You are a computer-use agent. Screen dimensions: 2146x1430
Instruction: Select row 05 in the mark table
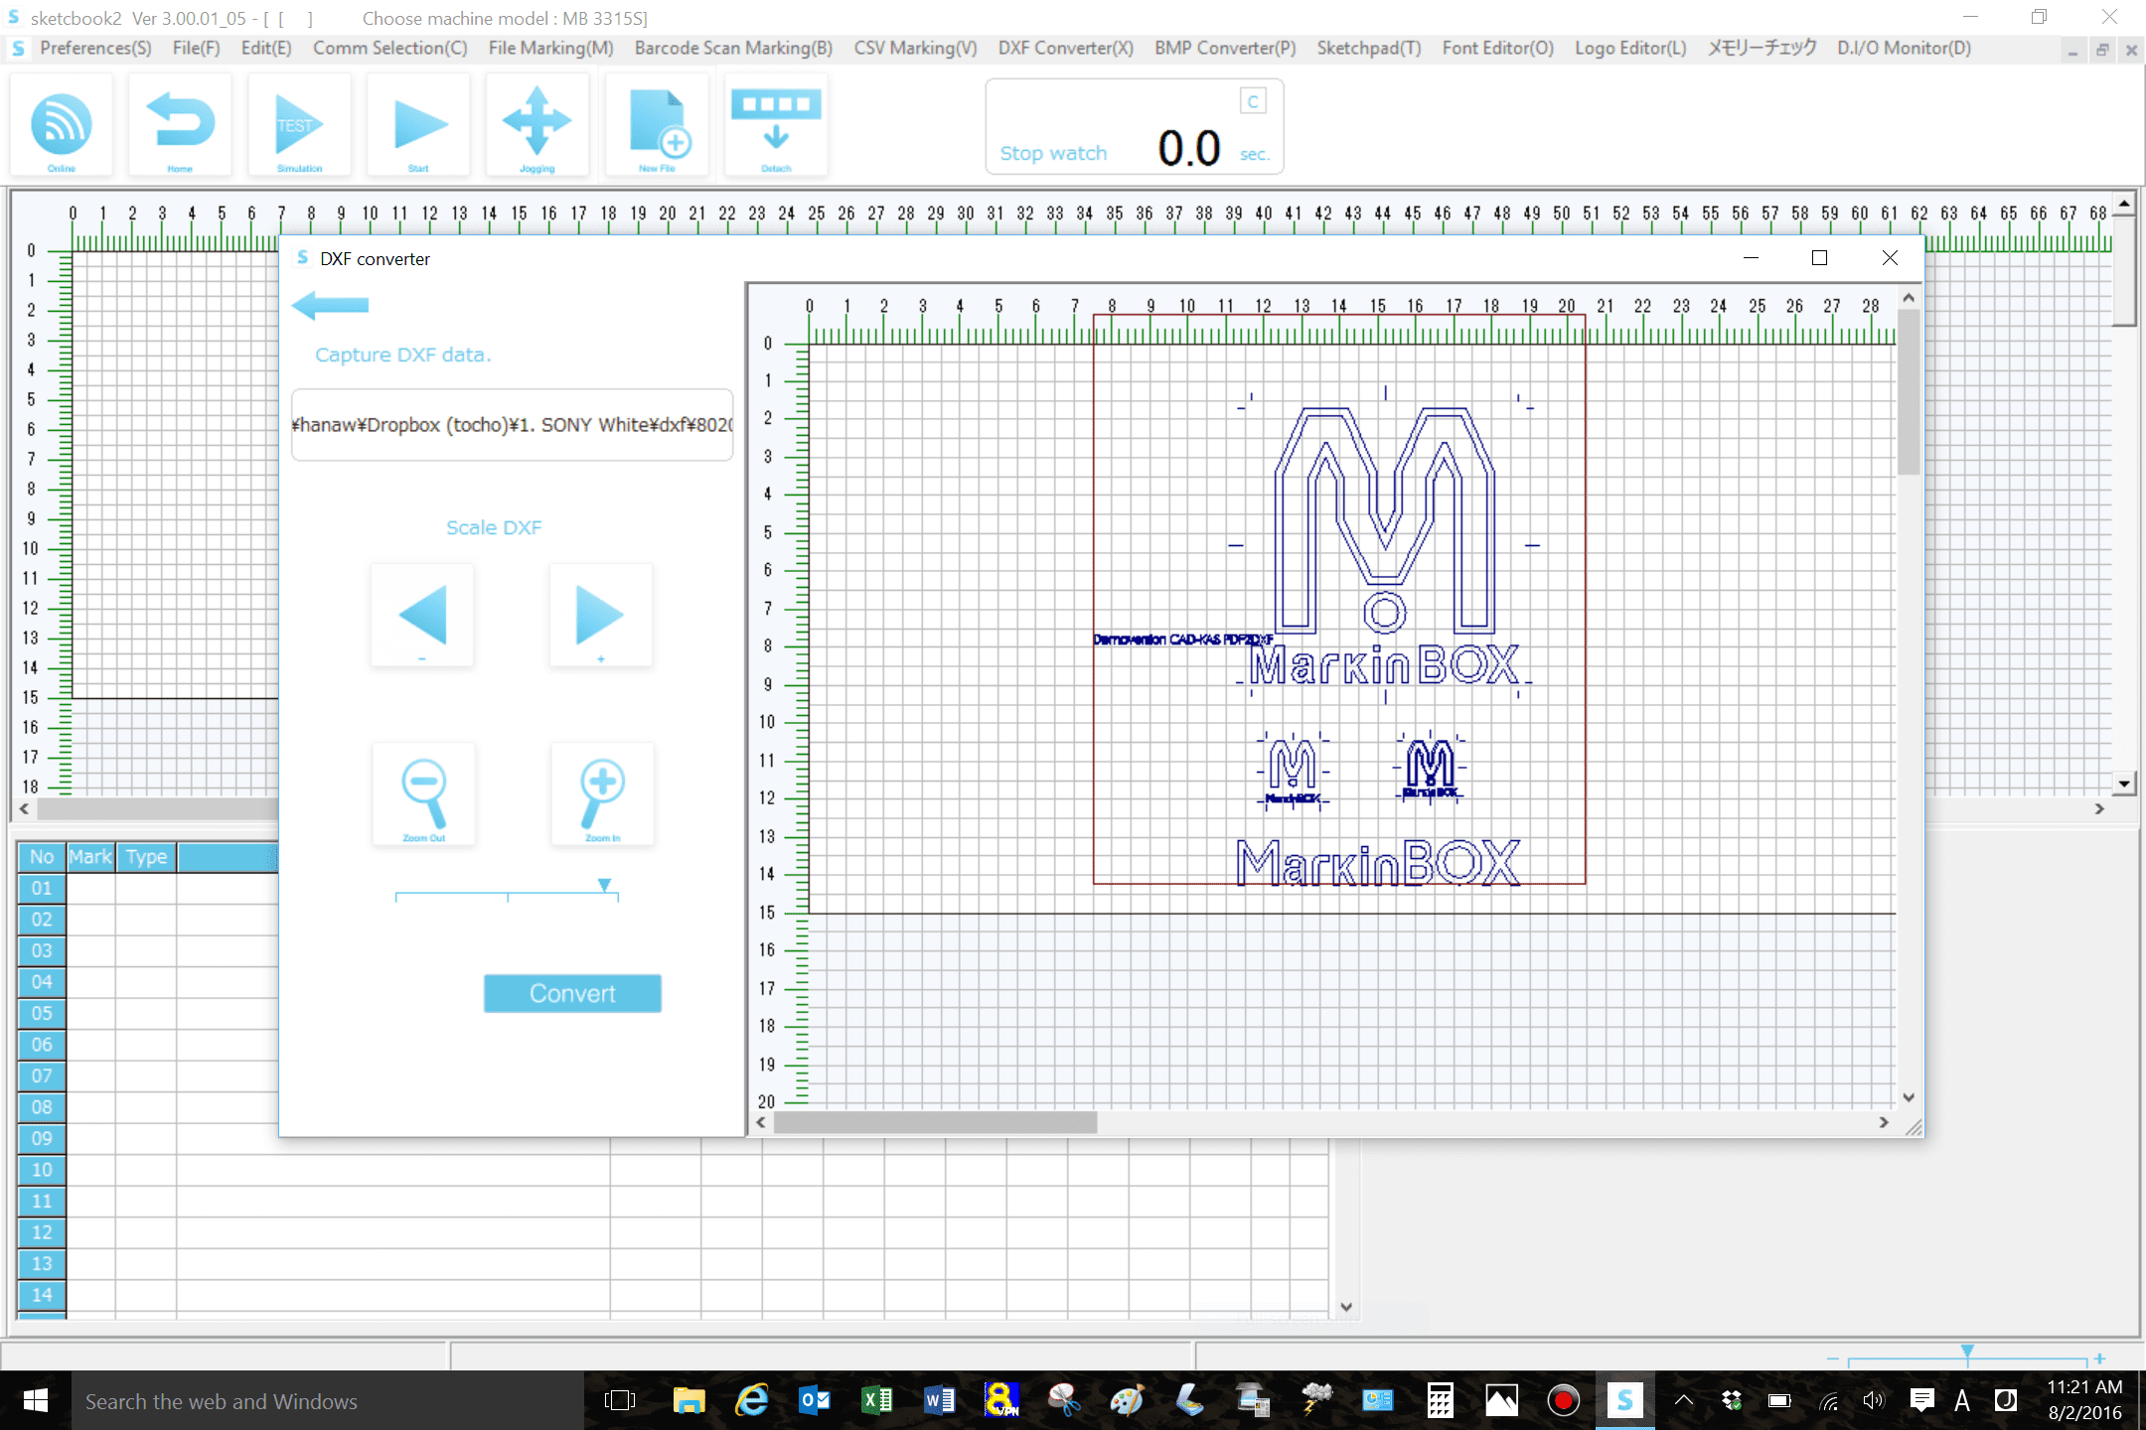coord(42,1014)
